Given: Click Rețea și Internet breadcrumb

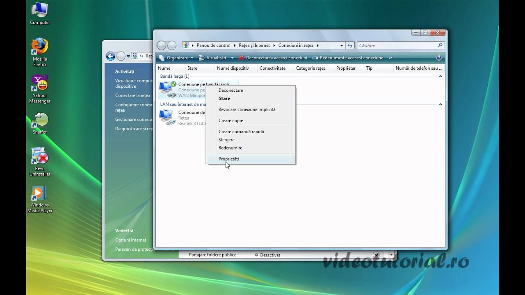Looking at the screenshot, I should point(254,45).
